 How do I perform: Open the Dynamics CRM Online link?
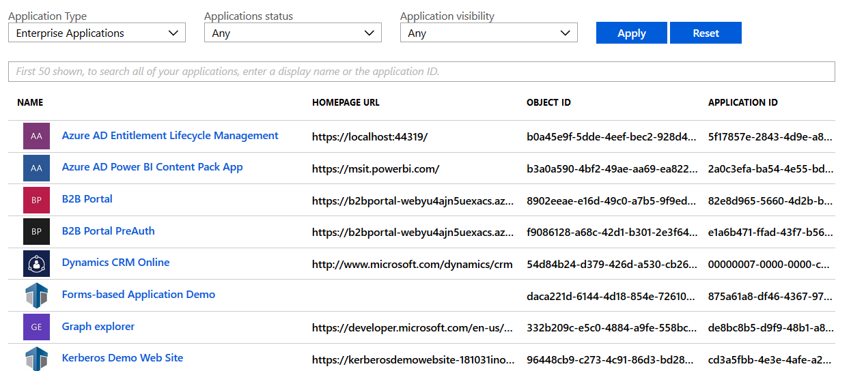point(115,263)
